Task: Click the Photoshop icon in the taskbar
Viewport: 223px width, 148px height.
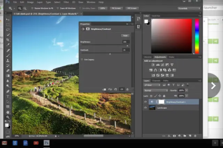Action: pos(46,143)
